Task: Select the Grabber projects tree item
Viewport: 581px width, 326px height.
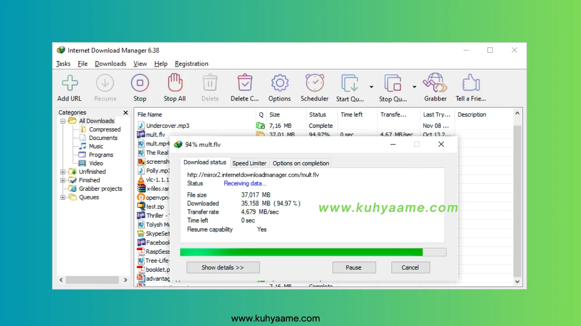Action: click(x=101, y=189)
